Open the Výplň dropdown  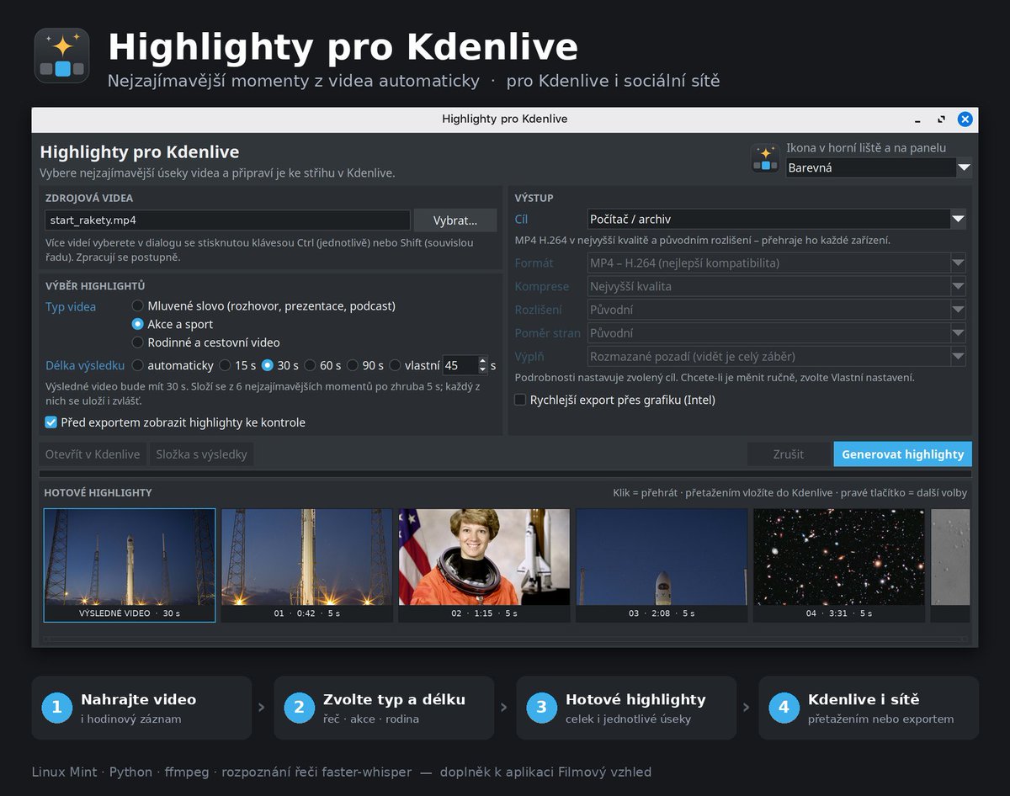point(776,357)
